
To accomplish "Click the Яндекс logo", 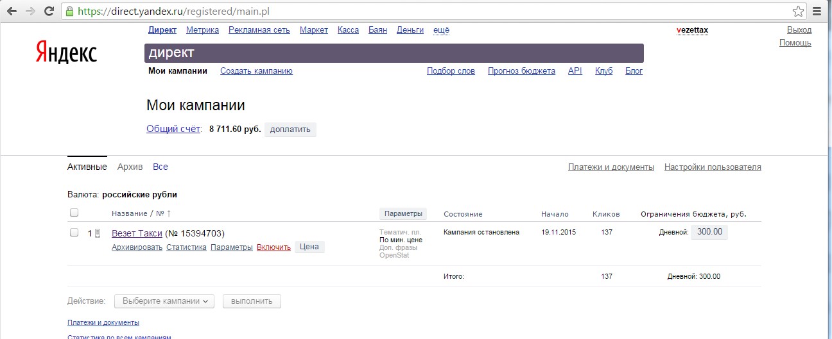I will (66, 52).
